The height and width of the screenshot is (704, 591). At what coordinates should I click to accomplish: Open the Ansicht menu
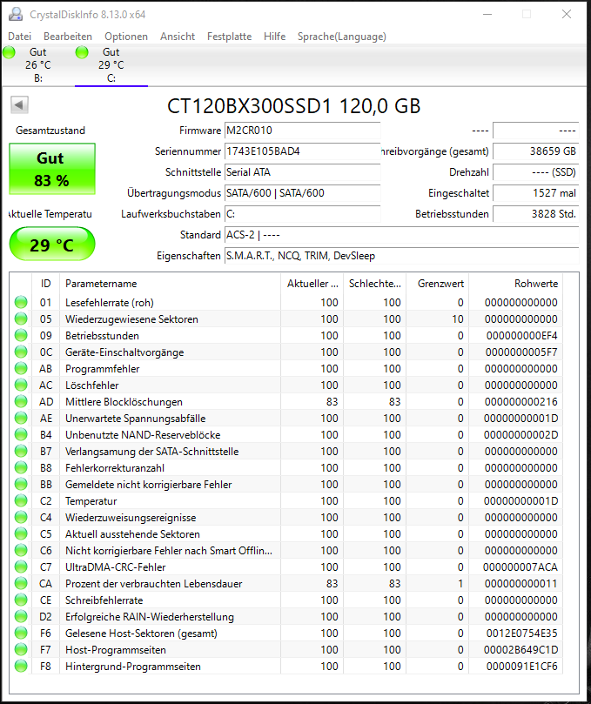click(x=178, y=37)
